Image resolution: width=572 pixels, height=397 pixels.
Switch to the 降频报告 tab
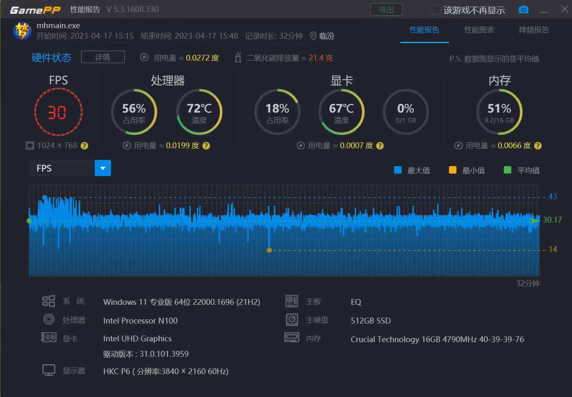[x=534, y=30]
